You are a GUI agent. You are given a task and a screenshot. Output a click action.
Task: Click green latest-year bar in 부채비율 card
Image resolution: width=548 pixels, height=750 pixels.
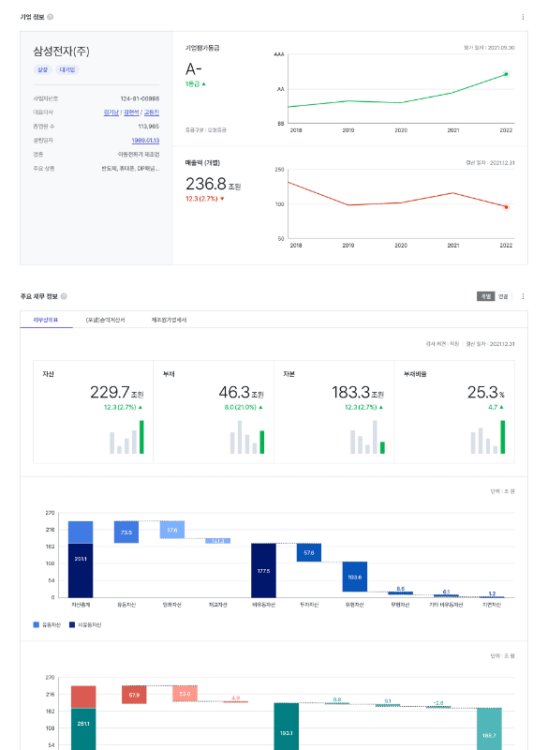(x=503, y=437)
